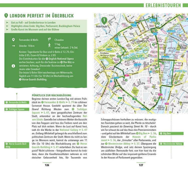Open the Fernandez & Wells sidebar label

click(x=17, y=102)
